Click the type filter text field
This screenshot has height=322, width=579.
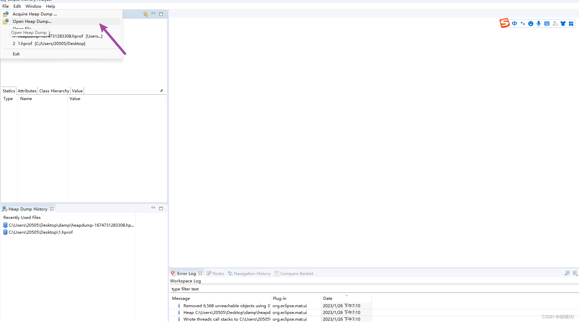point(374,289)
